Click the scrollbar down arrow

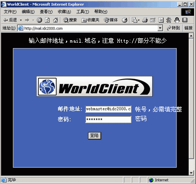point(191,173)
